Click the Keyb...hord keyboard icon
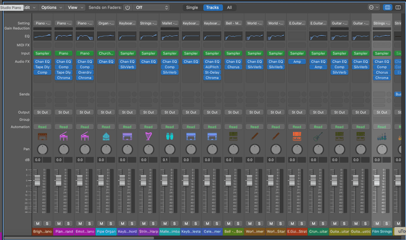The width and height of the screenshot is (406, 240). (127, 137)
